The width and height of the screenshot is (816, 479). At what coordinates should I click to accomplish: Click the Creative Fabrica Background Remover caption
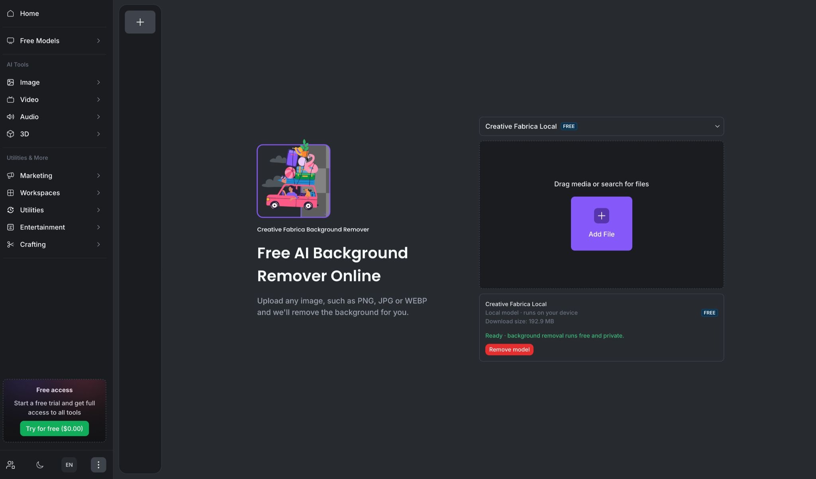pyautogui.click(x=313, y=229)
